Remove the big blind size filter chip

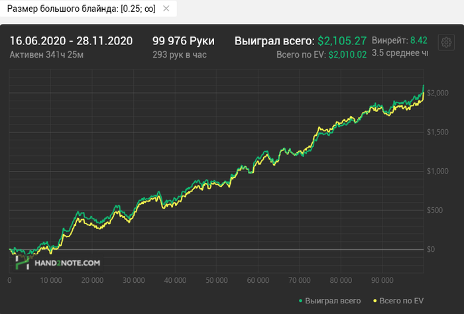point(166,9)
